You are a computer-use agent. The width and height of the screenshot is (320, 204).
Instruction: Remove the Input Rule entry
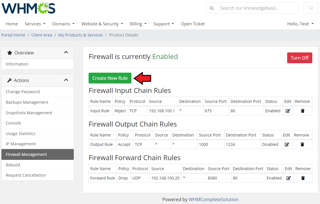[303, 111]
